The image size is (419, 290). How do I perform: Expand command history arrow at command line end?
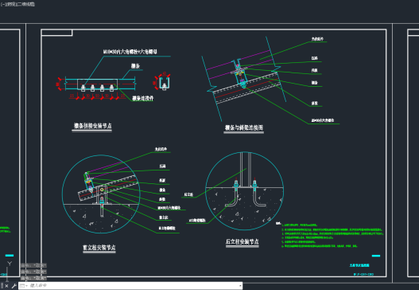(x=240, y=286)
